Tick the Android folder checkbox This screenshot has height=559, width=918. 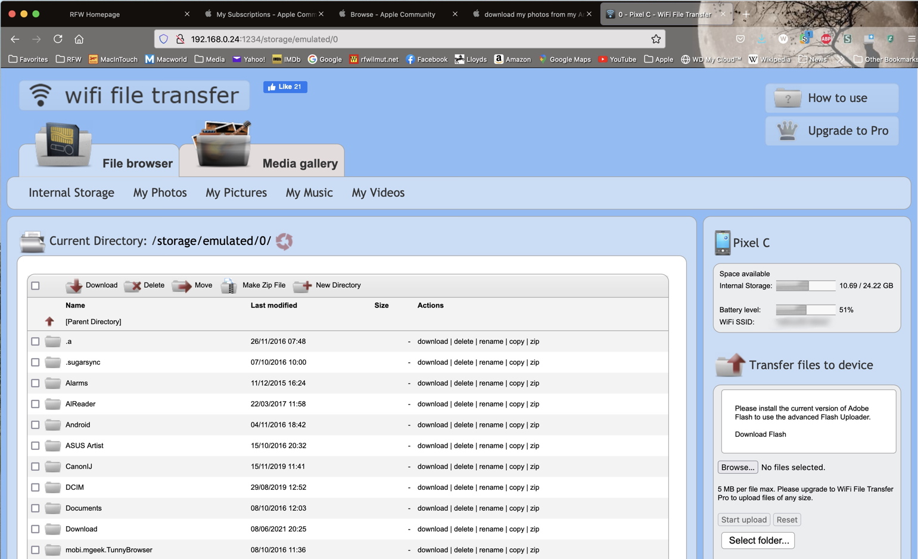35,425
